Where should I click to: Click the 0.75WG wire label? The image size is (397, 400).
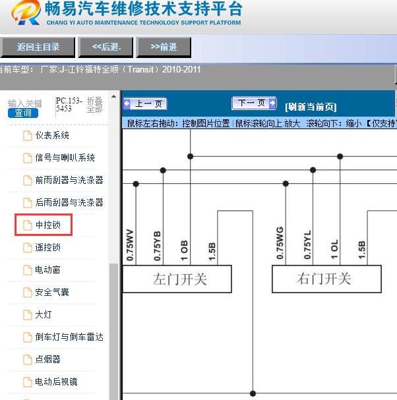(280, 243)
